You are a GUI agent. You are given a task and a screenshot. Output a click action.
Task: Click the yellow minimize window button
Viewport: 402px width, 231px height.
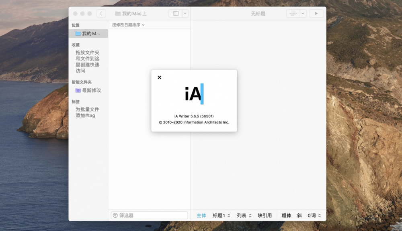click(82, 14)
